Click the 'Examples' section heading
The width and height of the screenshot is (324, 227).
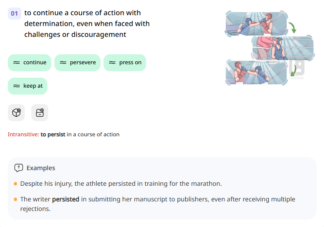click(41, 168)
